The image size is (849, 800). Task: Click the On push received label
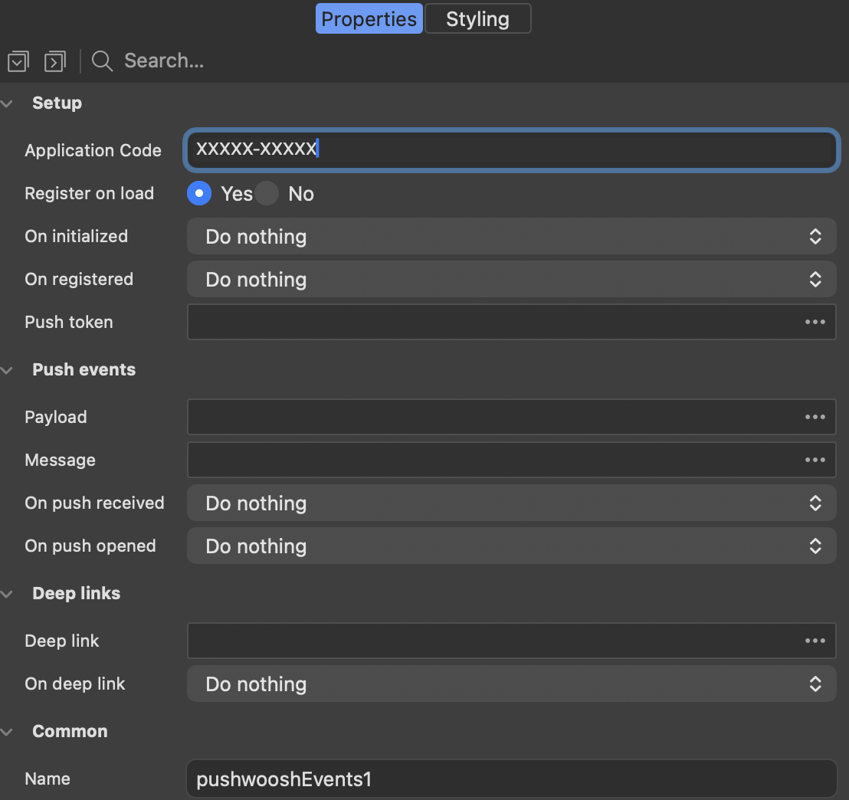(94, 503)
